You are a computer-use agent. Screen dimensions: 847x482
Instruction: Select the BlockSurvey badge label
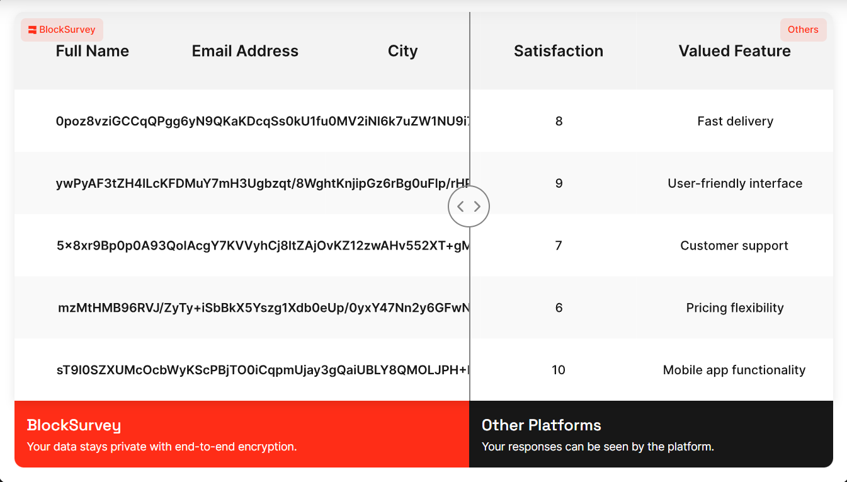pos(62,30)
